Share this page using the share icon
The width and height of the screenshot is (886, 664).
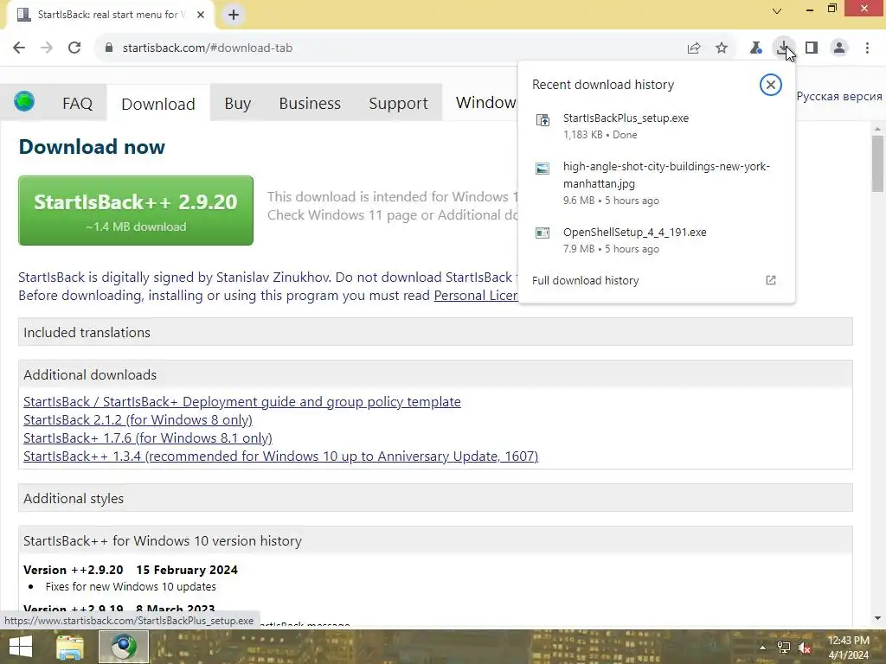(x=694, y=48)
